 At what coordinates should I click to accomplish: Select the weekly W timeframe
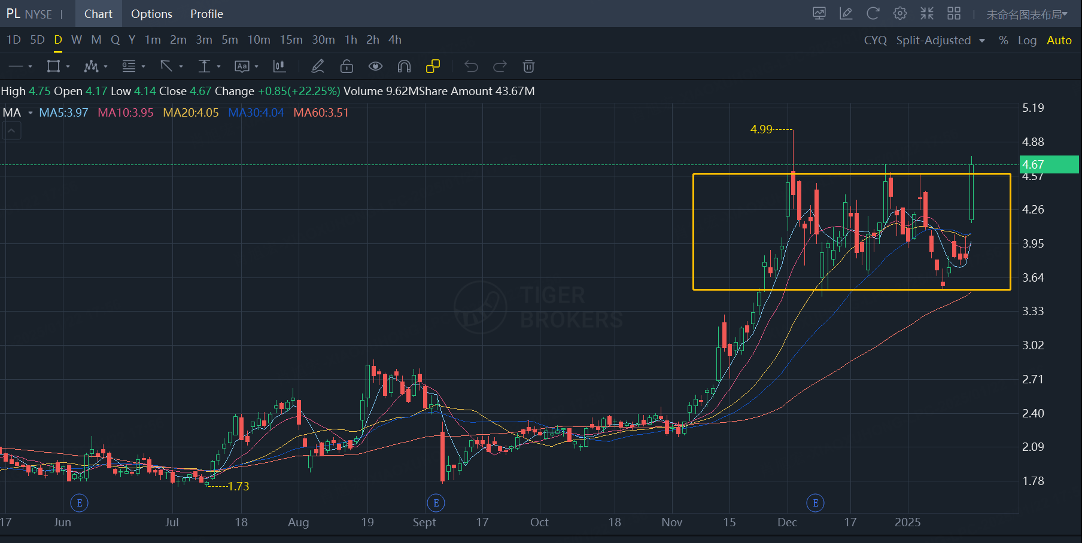(77, 40)
